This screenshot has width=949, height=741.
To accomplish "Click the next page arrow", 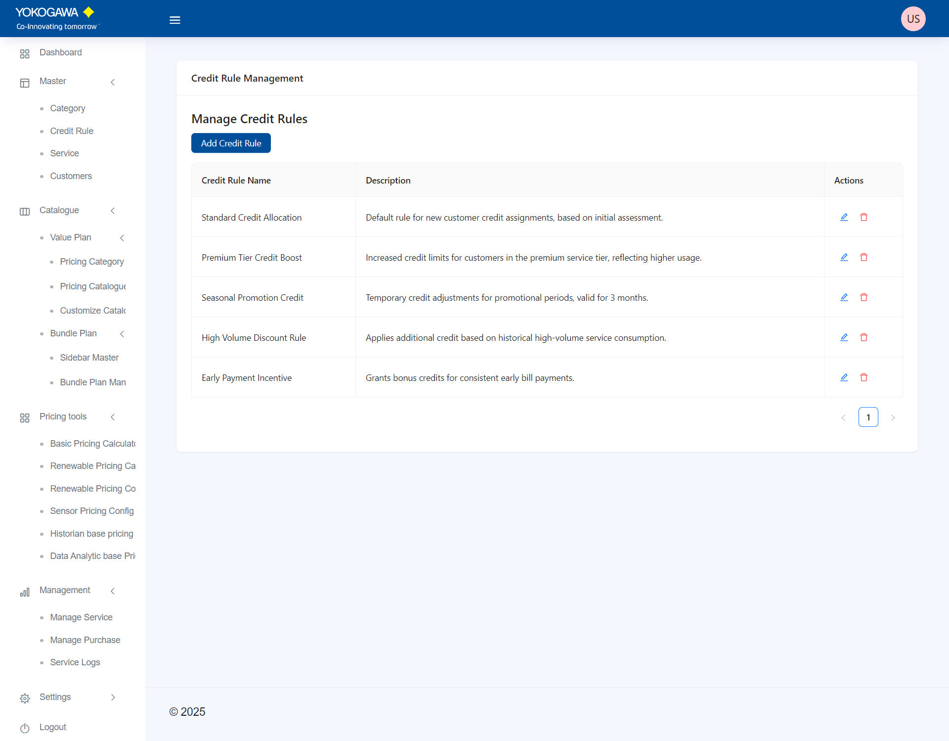I will [x=893, y=417].
